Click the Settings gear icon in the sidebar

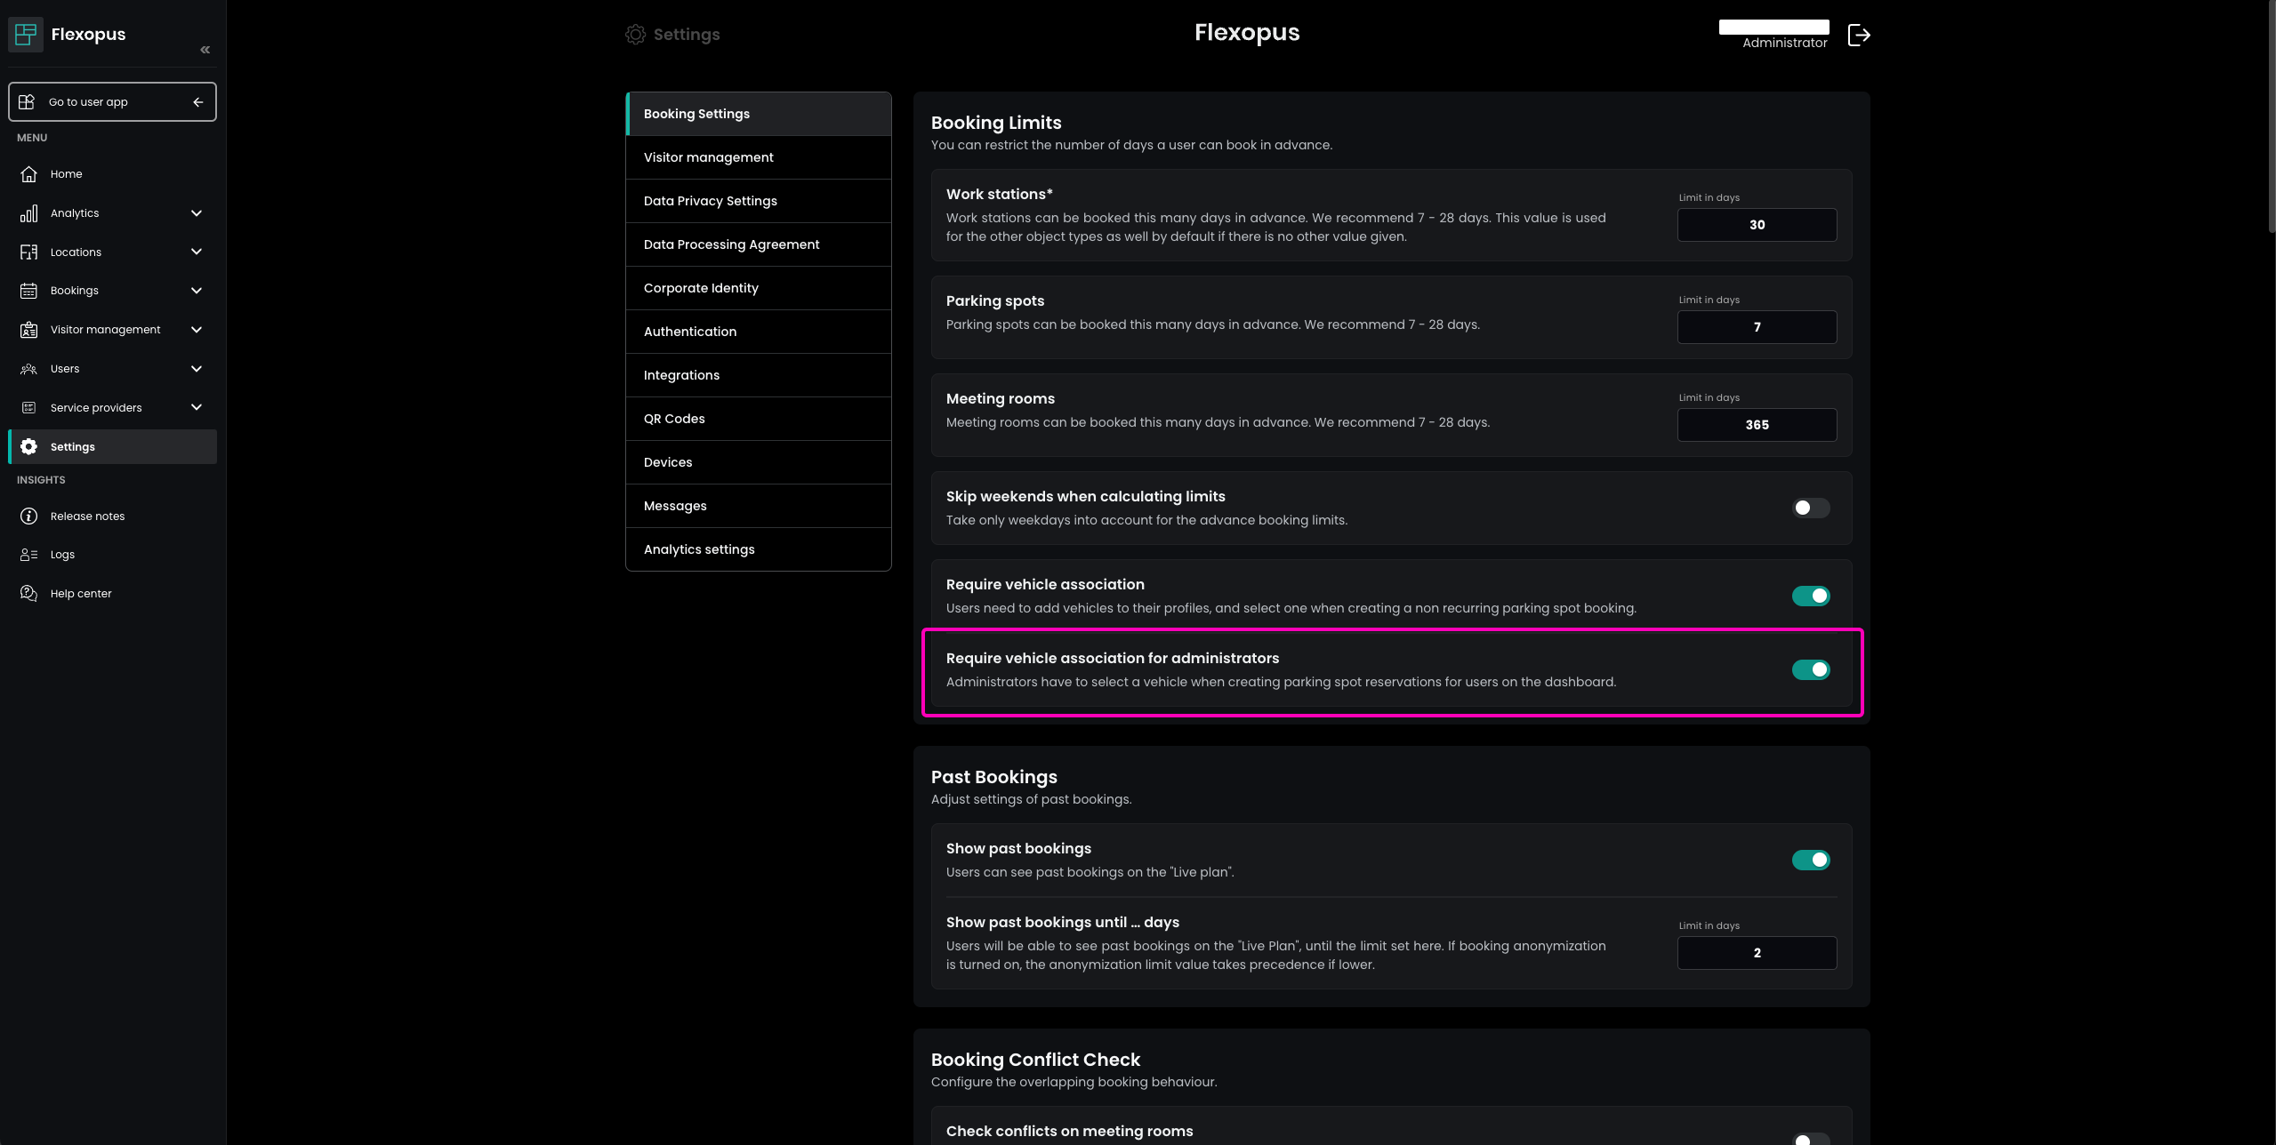click(28, 447)
